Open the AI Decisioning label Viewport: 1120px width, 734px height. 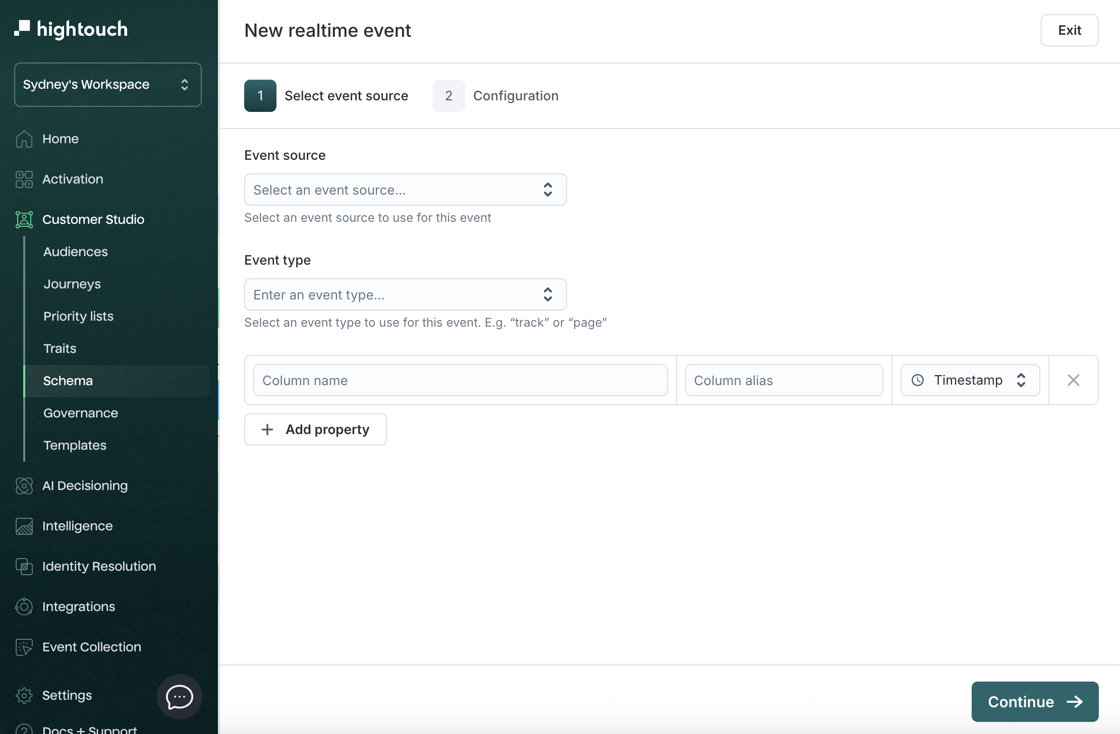(85, 485)
